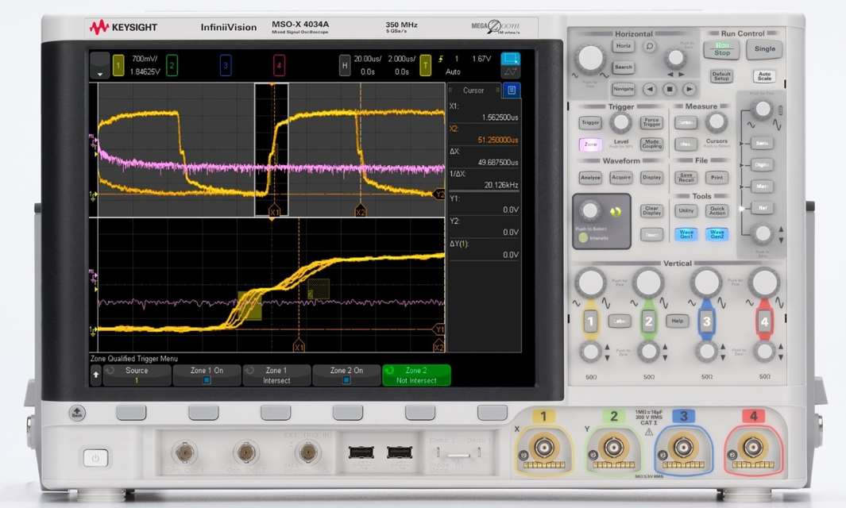
Task: Select the X2 cursor marker on the waveform
Action: click(362, 210)
